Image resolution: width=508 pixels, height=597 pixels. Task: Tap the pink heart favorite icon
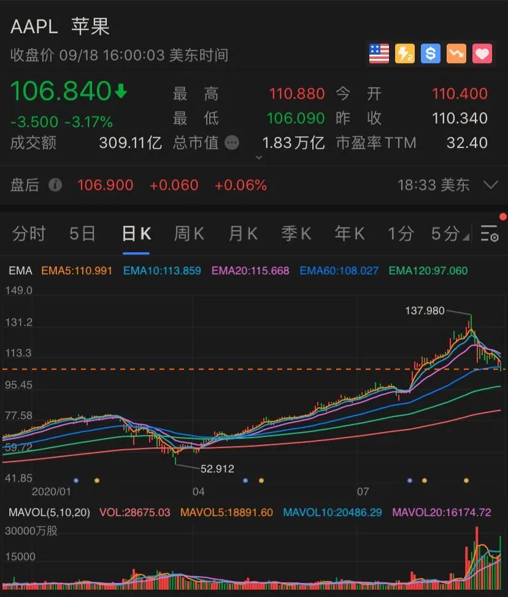(482, 53)
